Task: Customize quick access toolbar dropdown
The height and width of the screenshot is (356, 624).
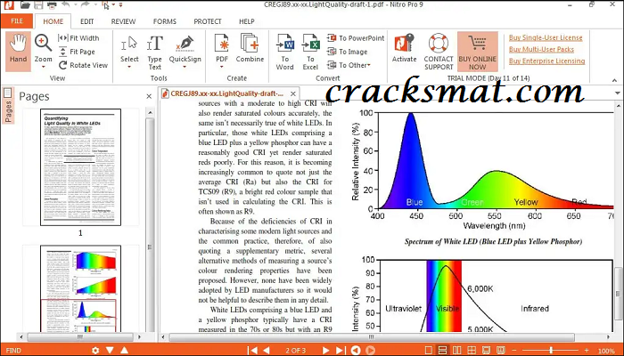Action: pos(120,5)
